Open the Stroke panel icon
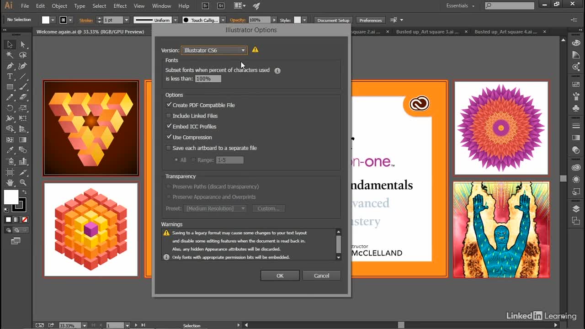The image size is (585, 329). click(x=576, y=126)
